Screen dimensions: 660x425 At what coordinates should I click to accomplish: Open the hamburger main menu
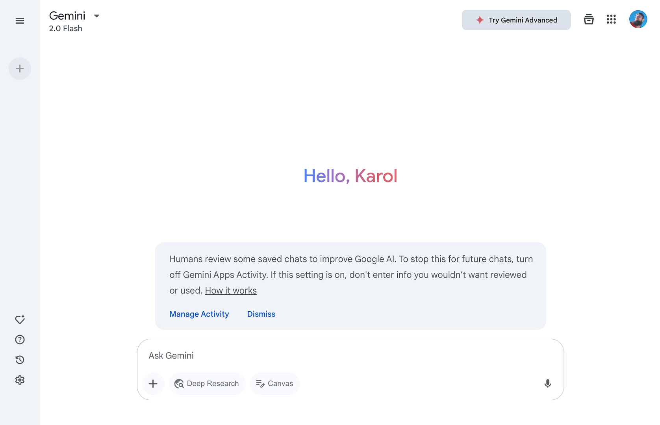click(x=20, y=21)
